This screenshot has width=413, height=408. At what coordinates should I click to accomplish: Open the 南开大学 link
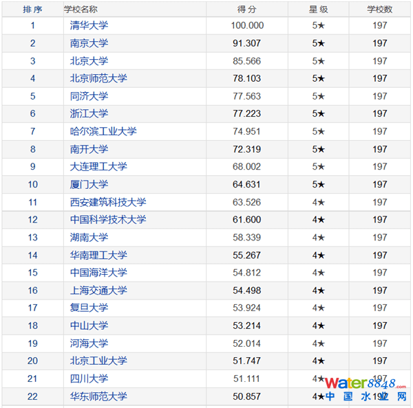click(x=89, y=149)
